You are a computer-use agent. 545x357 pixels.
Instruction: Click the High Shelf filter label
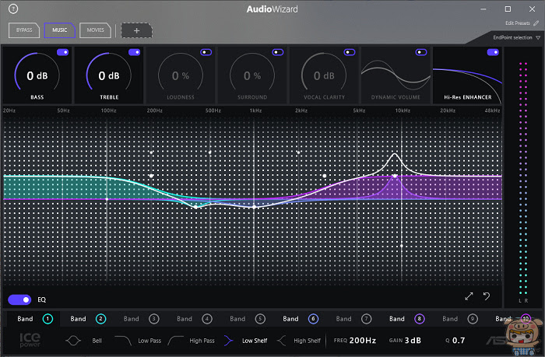307,341
